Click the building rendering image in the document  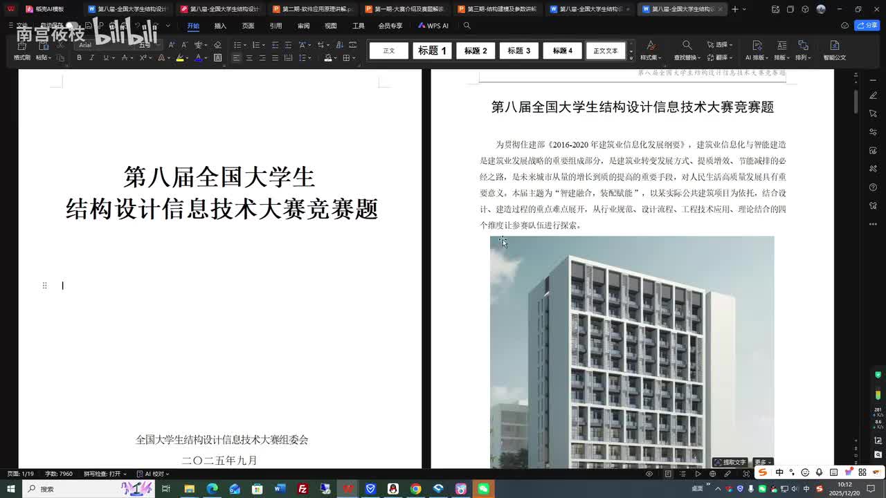pyautogui.click(x=632, y=351)
